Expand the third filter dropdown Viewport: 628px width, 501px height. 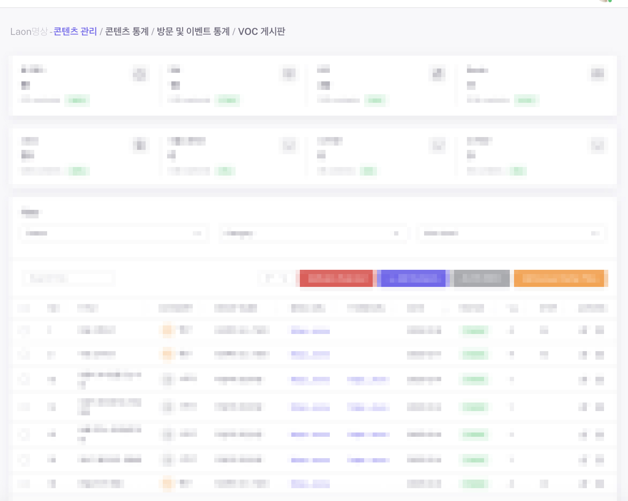click(x=511, y=233)
